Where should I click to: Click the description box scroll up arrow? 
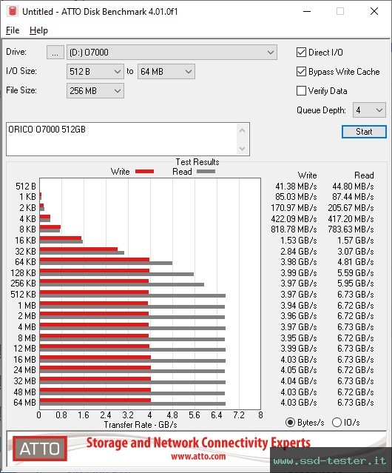click(x=243, y=130)
